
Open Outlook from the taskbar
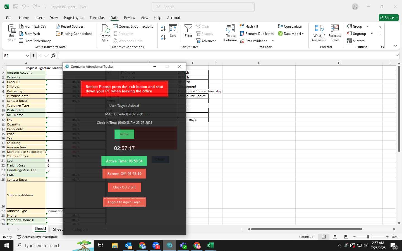[x=128, y=245]
